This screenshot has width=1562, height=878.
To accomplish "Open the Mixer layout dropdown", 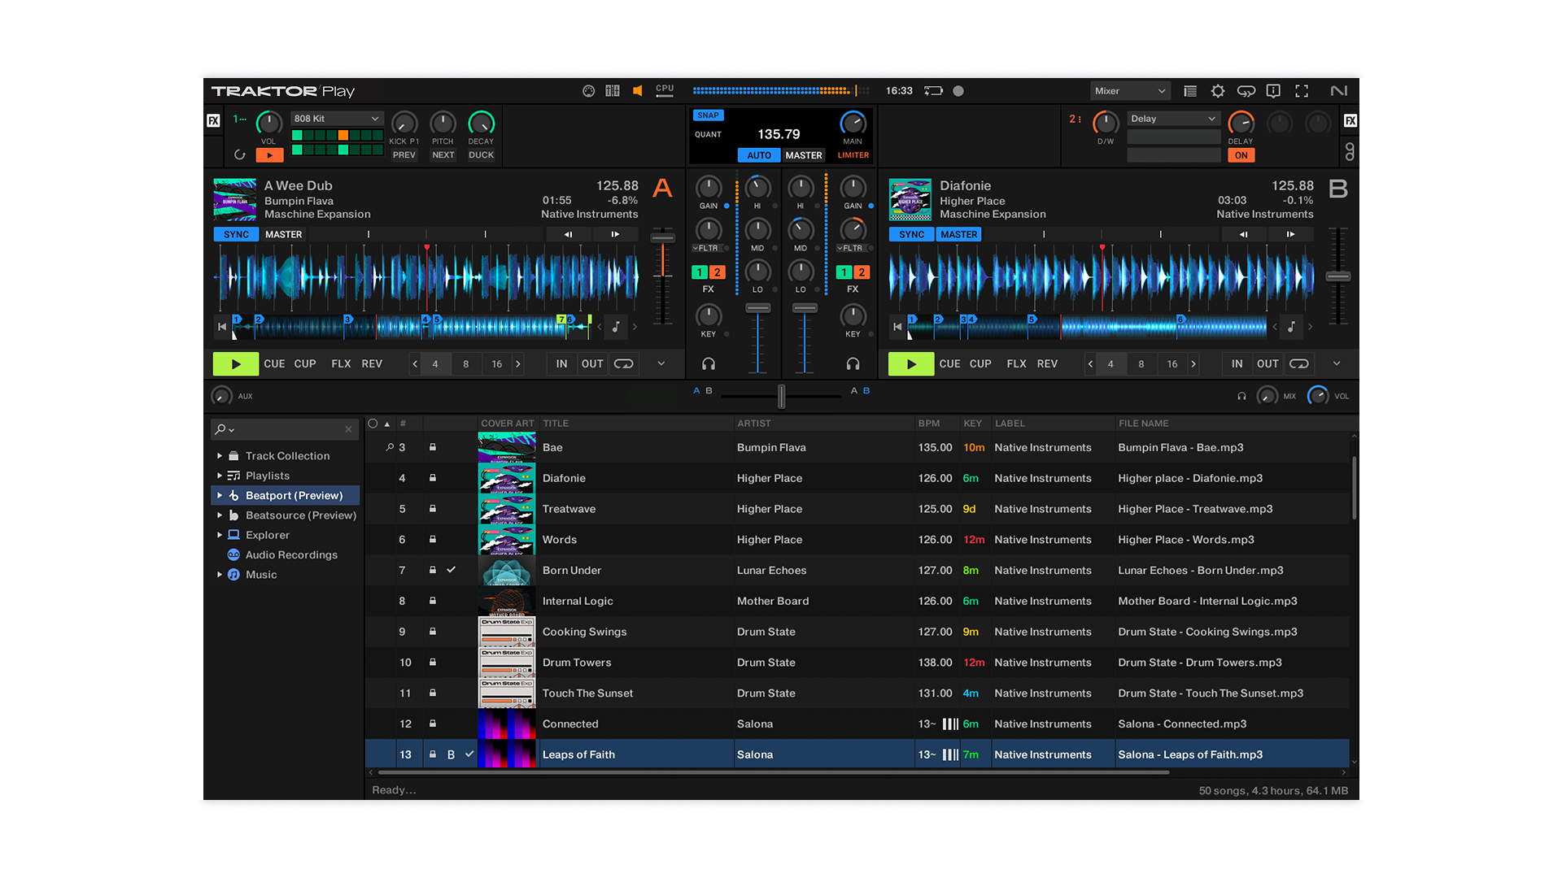I will pos(1130,91).
